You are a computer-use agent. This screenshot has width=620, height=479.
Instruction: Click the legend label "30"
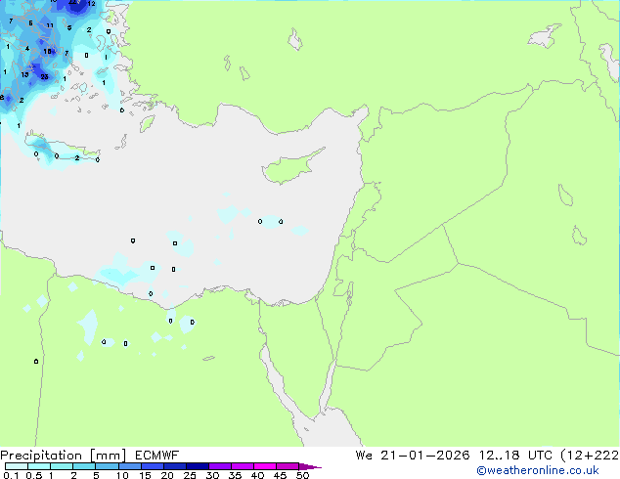click(x=212, y=475)
